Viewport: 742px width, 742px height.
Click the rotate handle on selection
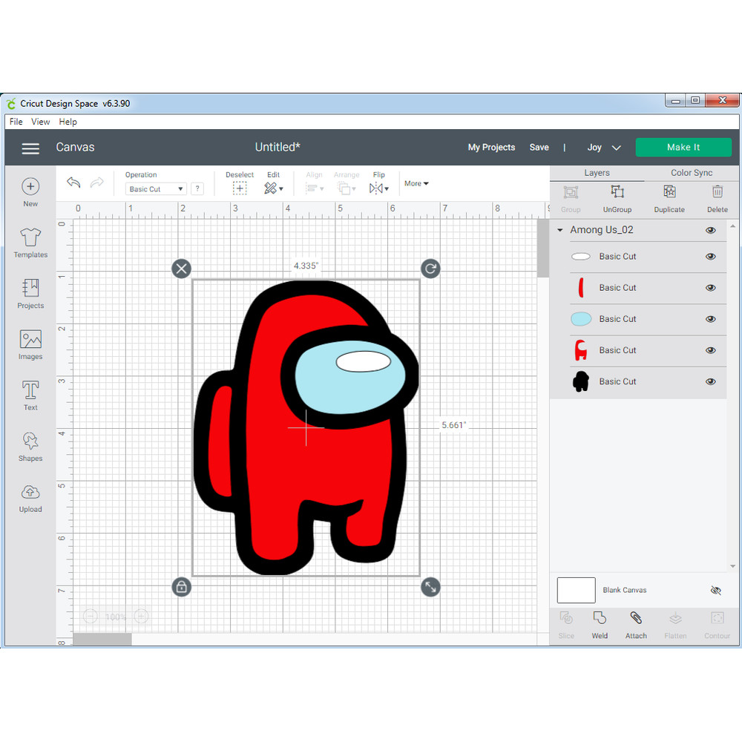tap(430, 269)
